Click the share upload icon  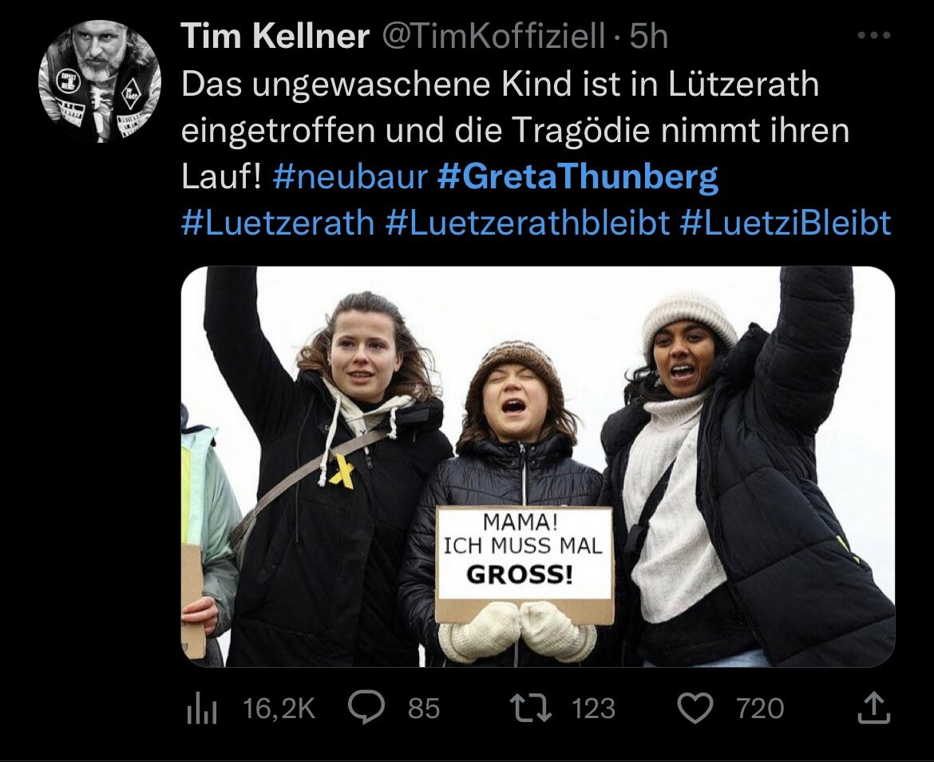point(874,707)
